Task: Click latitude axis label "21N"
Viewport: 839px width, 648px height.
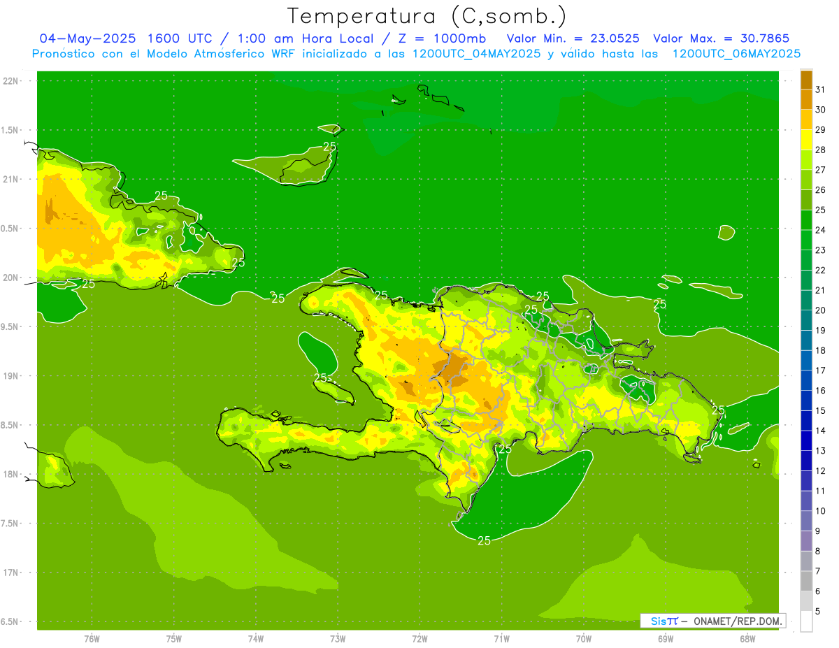Action: (11, 179)
